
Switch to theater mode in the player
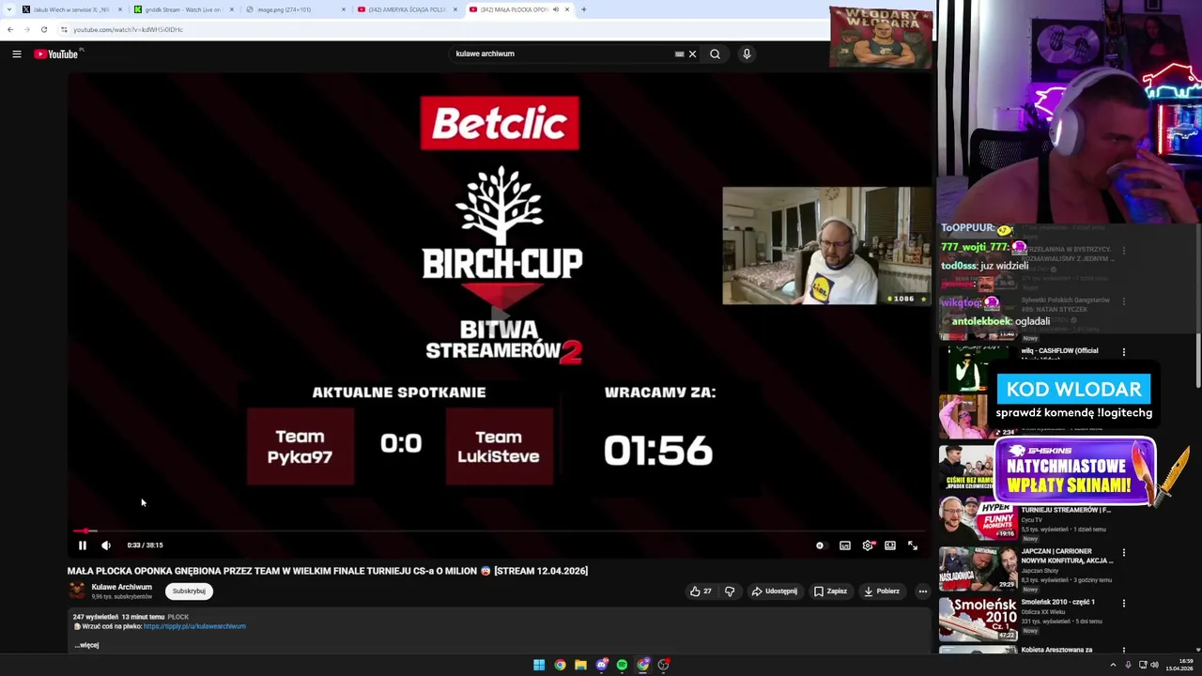890,545
